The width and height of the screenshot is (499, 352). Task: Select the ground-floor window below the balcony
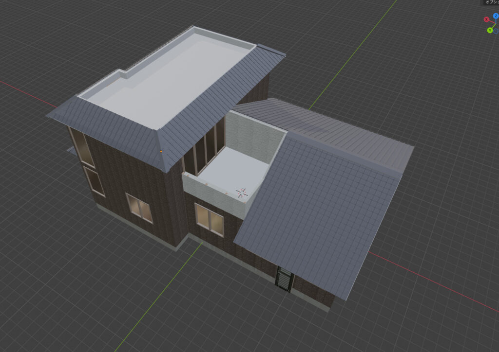coord(209,219)
